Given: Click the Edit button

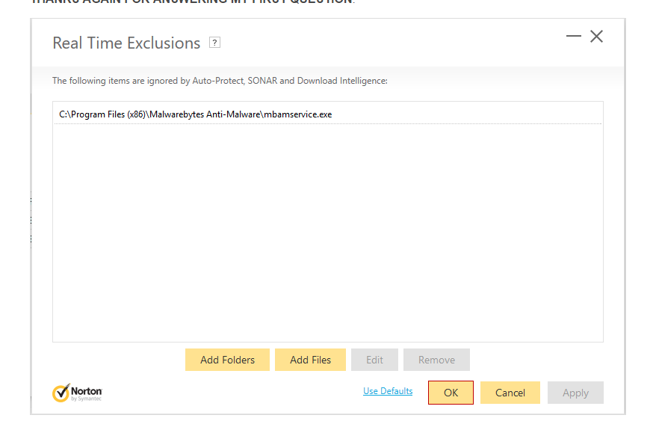Looking at the screenshot, I should 374,360.
